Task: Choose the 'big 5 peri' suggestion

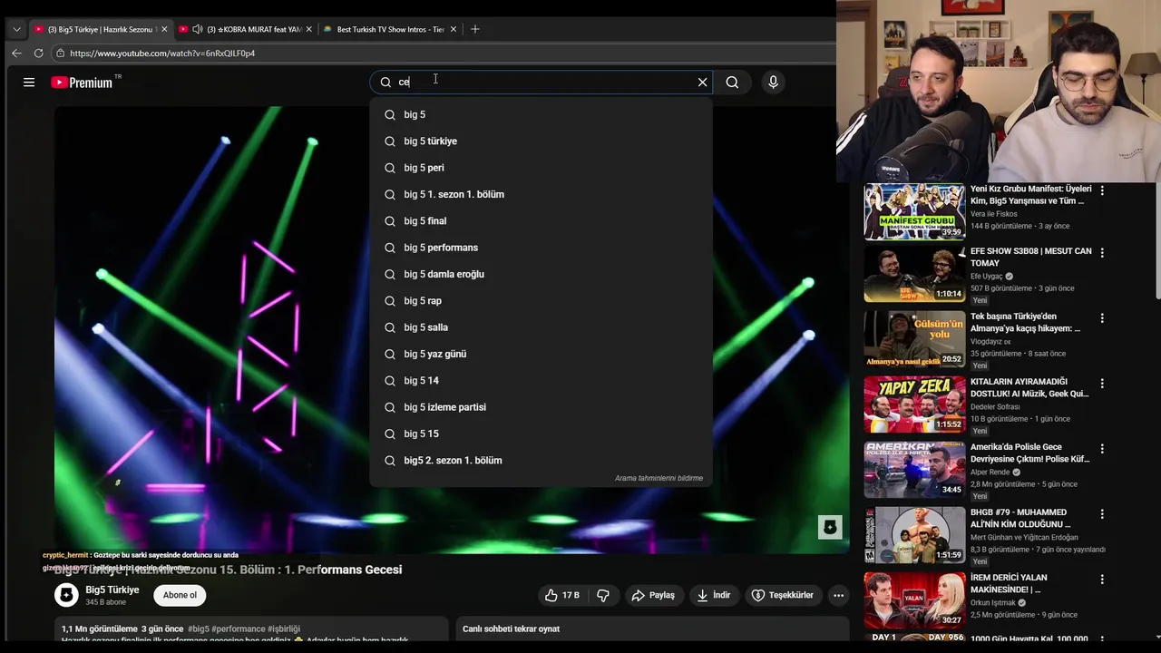Action: [x=541, y=168]
